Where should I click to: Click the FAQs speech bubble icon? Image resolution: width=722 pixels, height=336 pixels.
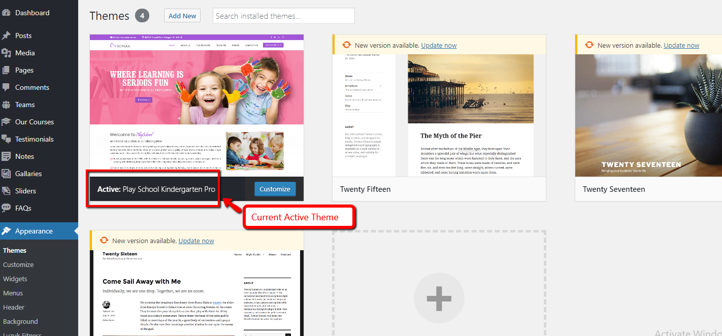coord(6,208)
